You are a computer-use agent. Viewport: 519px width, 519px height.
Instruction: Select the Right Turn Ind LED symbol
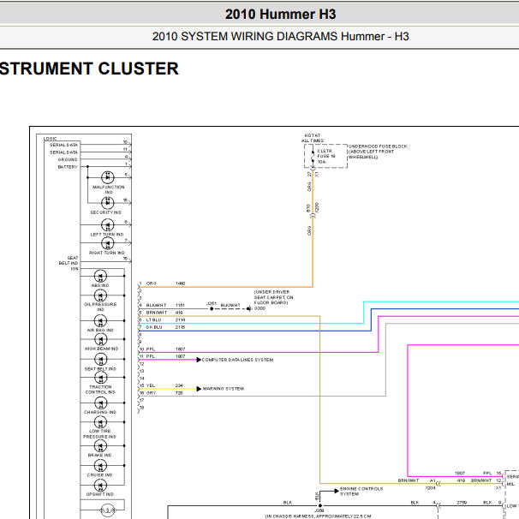click(x=108, y=243)
